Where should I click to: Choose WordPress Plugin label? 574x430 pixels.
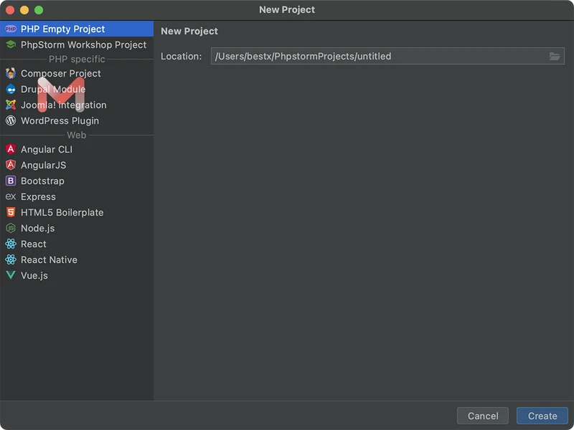pyautogui.click(x=60, y=120)
